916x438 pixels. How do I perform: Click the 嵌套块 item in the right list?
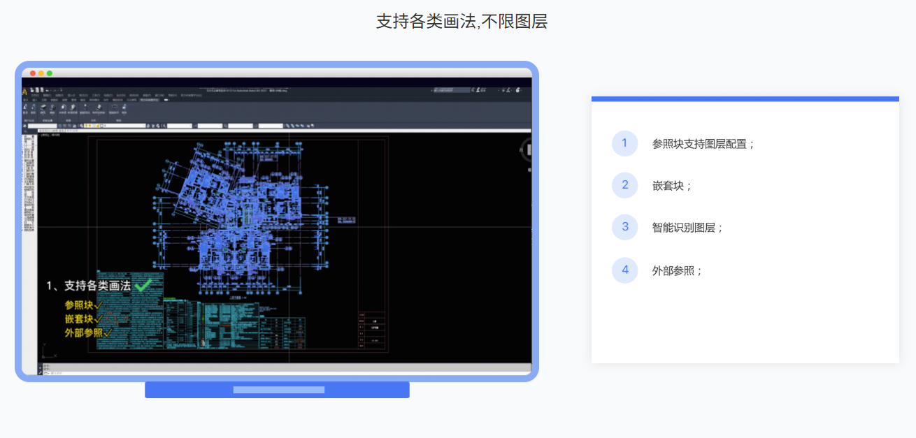click(x=672, y=186)
